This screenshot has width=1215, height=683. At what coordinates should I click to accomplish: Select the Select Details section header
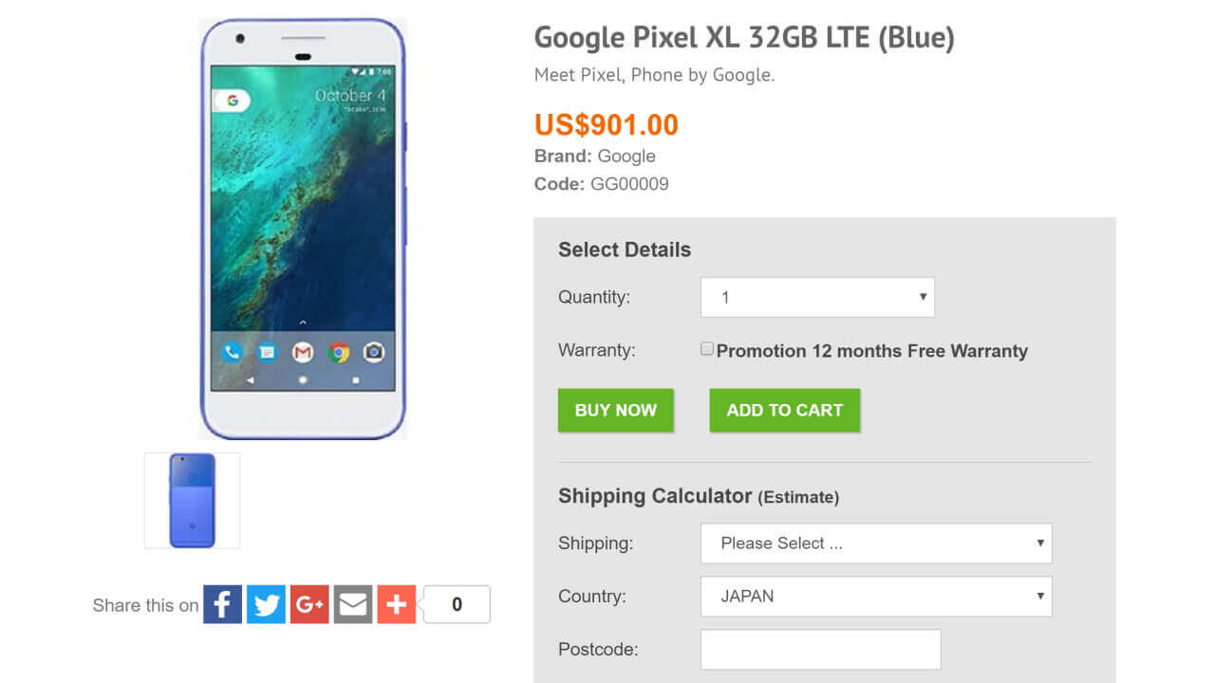(x=624, y=249)
